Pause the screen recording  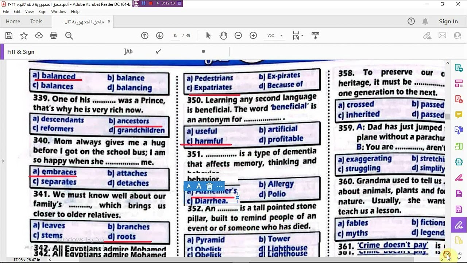click(143, 3)
